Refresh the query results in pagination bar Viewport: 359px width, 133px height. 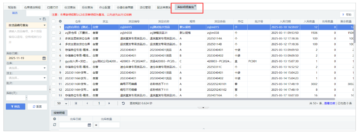(123, 103)
